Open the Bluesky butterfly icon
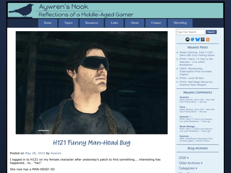Image resolution: width=231 pixels, height=173 pixels. (197, 39)
